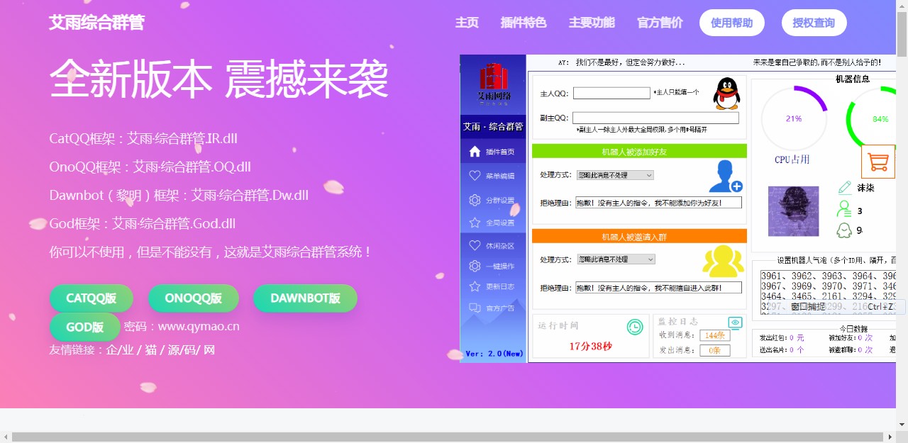Click the 机器人被添加好友 green header
Screen dimensions: 908x443
(x=639, y=152)
